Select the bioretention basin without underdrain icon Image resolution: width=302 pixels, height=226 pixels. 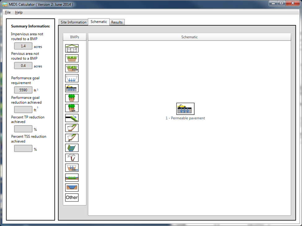[x=72, y=58]
